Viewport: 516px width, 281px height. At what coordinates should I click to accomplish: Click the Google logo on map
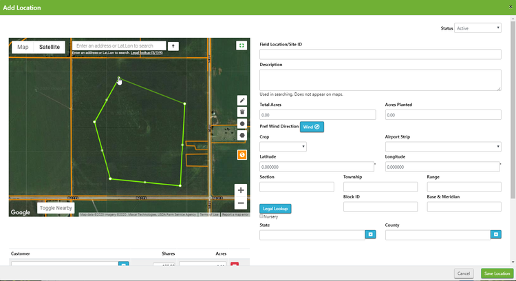coord(21,212)
